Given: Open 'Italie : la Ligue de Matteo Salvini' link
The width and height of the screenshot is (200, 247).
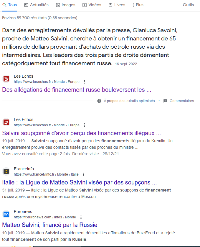Looking at the screenshot, I should click(x=80, y=182).
